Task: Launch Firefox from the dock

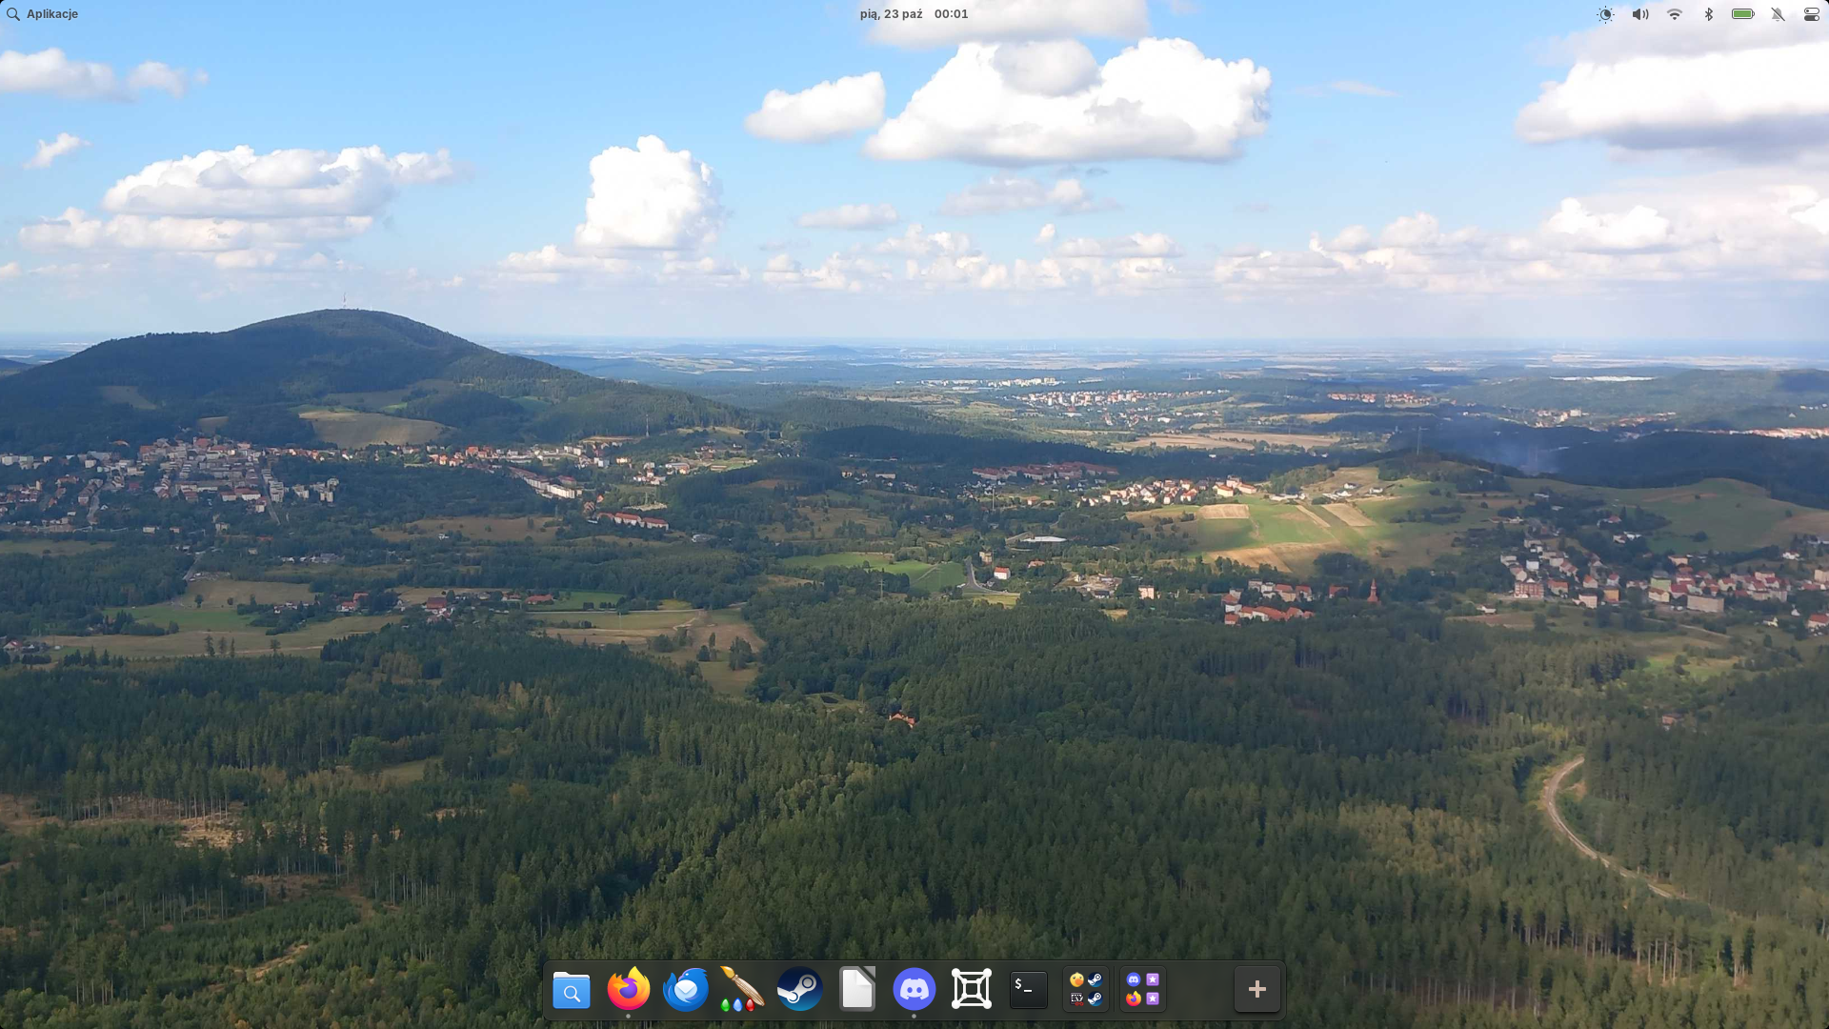Action: (629, 990)
